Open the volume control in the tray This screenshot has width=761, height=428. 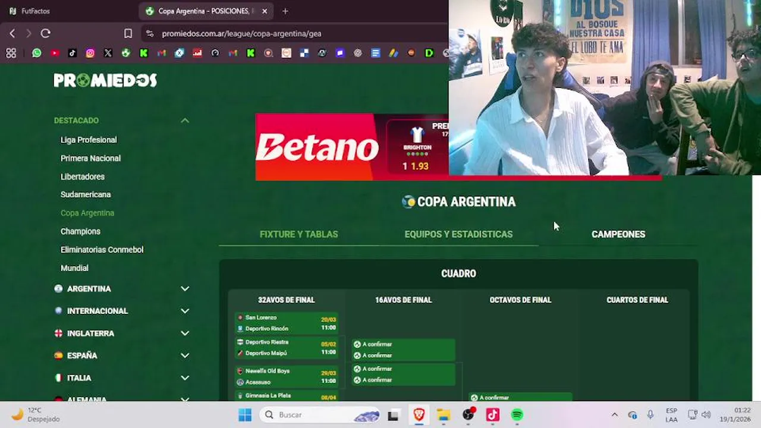[x=706, y=415]
